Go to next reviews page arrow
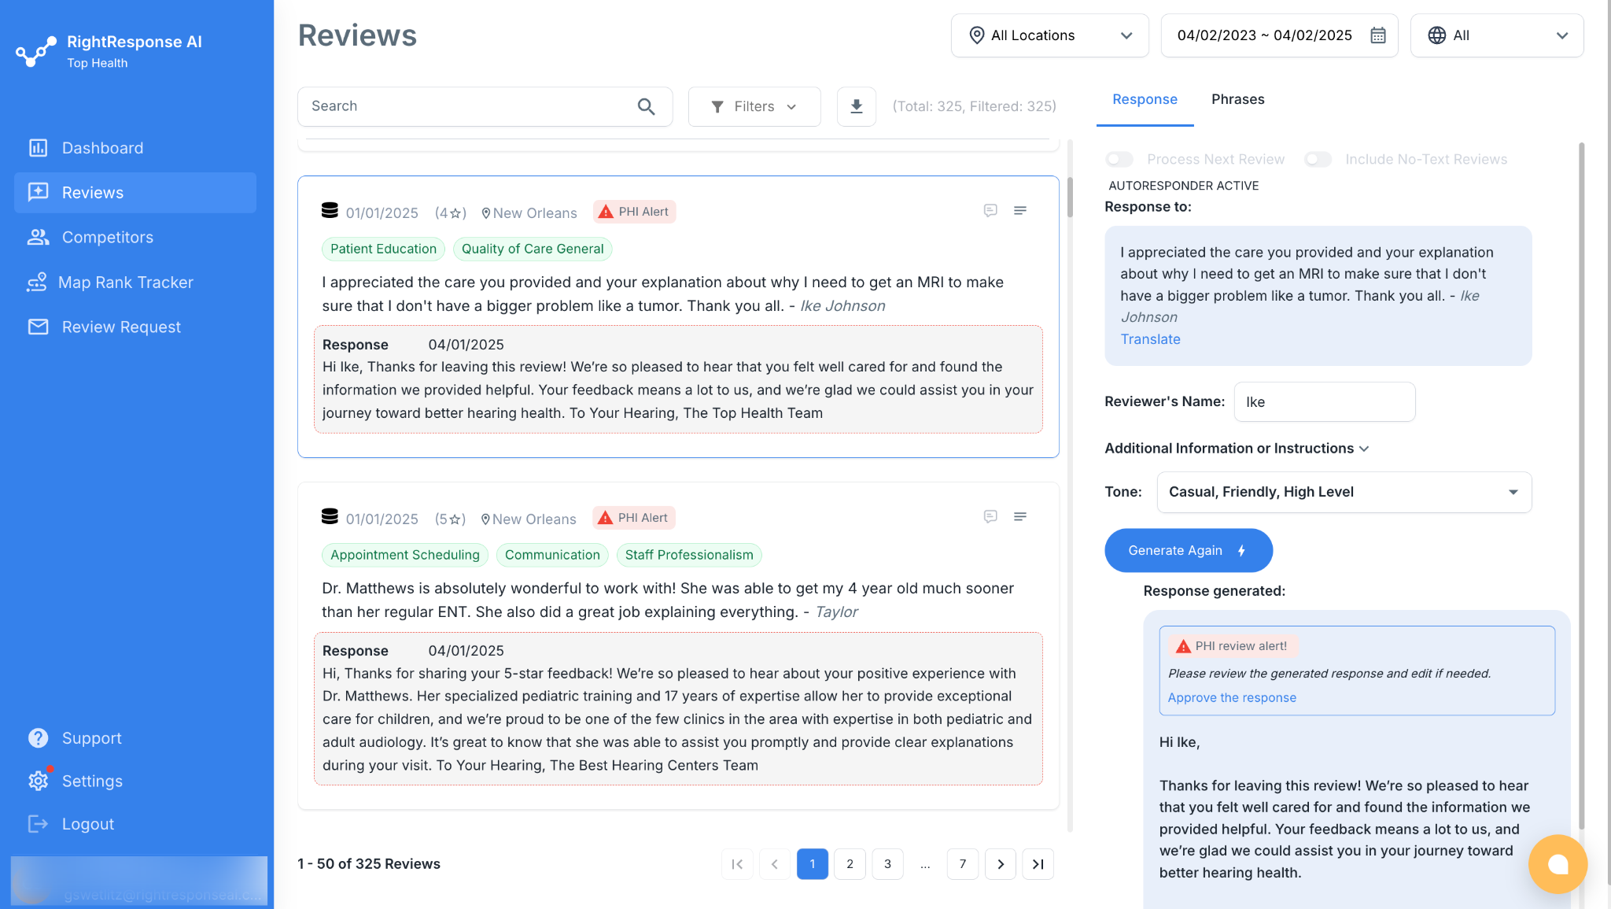Screen dimensions: 1611x909 (x=1000, y=864)
